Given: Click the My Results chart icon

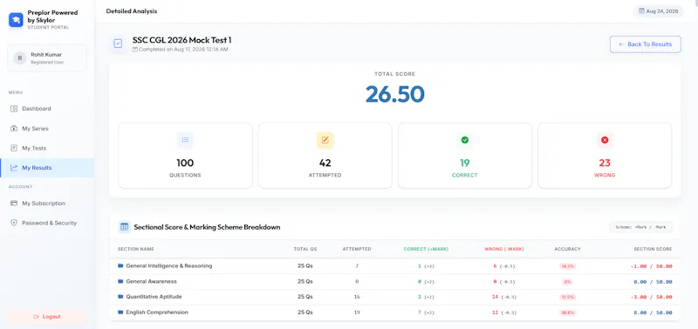Looking at the screenshot, I should coord(14,168).
